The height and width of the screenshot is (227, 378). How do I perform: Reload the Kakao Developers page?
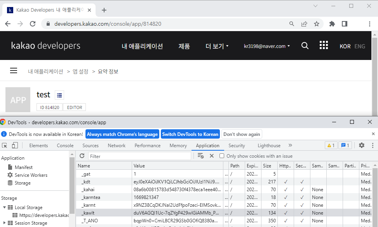(x=33, y=24)
